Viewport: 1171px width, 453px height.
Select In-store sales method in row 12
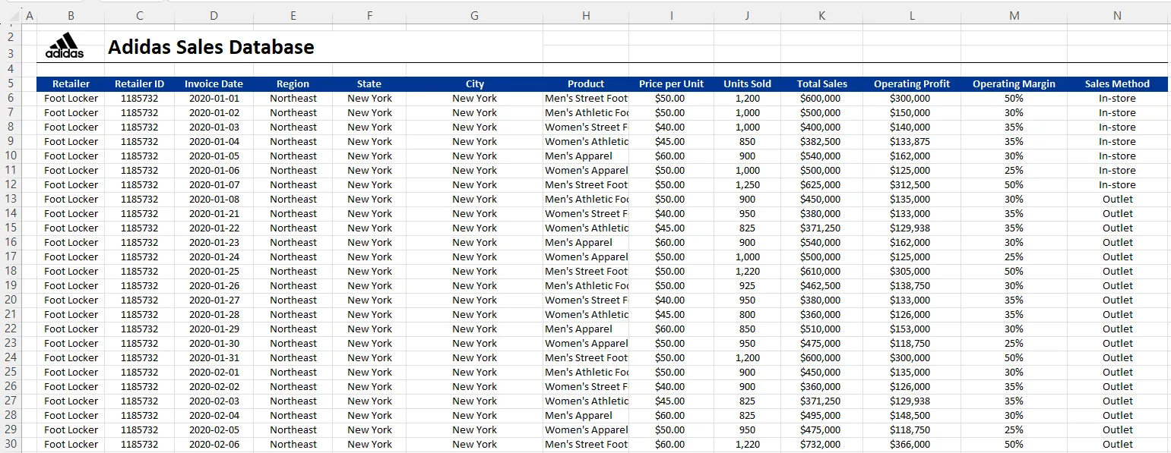coord(1117,185)
